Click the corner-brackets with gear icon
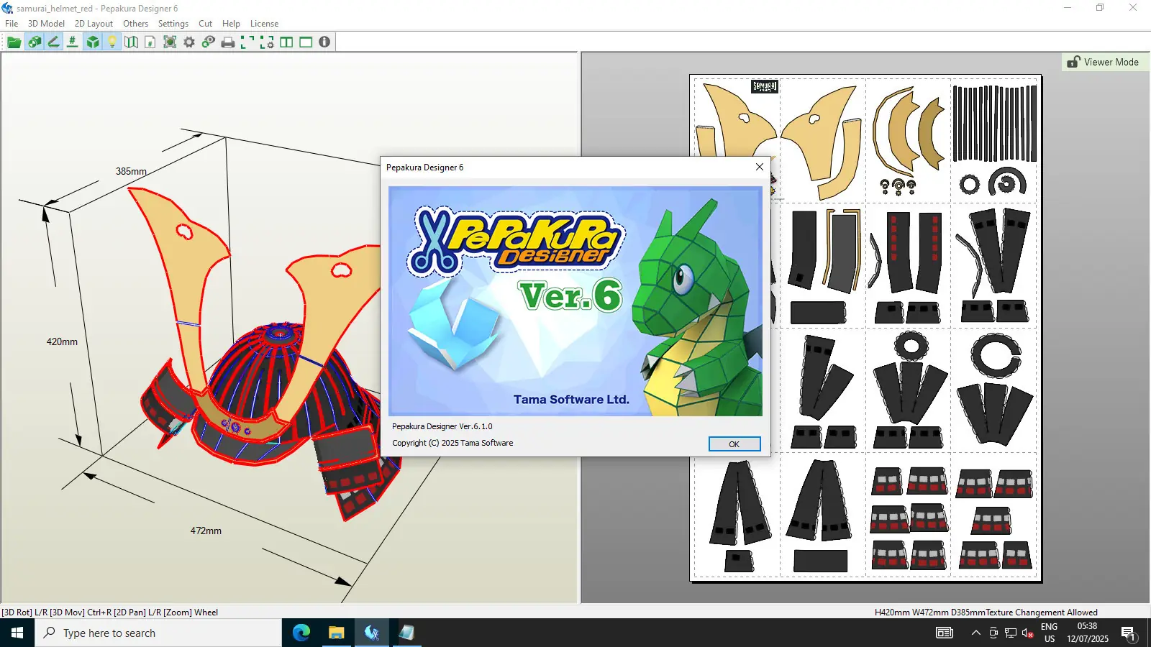Screen dimensions: 1151x647 (x=267, y=42)
